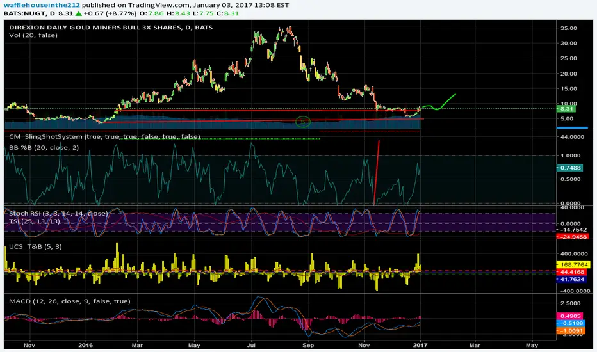Click the BB %B (20, close, 2) label
This screenshot has width=597, height=352.
click(x=44, y=147)
